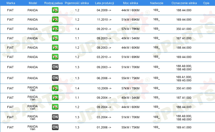
Task: Click production date 06.2006 ->
Action: coord(104,78)
